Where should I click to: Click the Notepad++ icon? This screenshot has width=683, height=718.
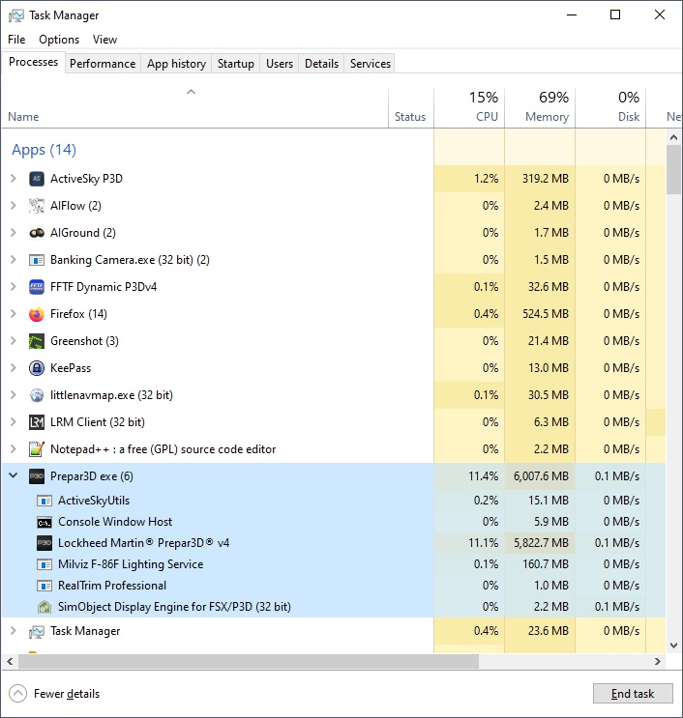click(x=37, y=449)
